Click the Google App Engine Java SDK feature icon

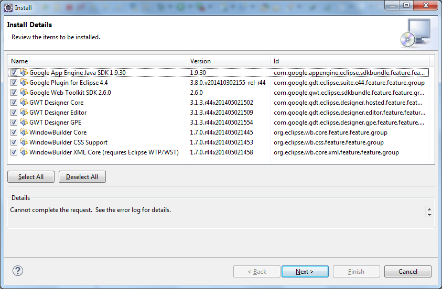point(24,72)
